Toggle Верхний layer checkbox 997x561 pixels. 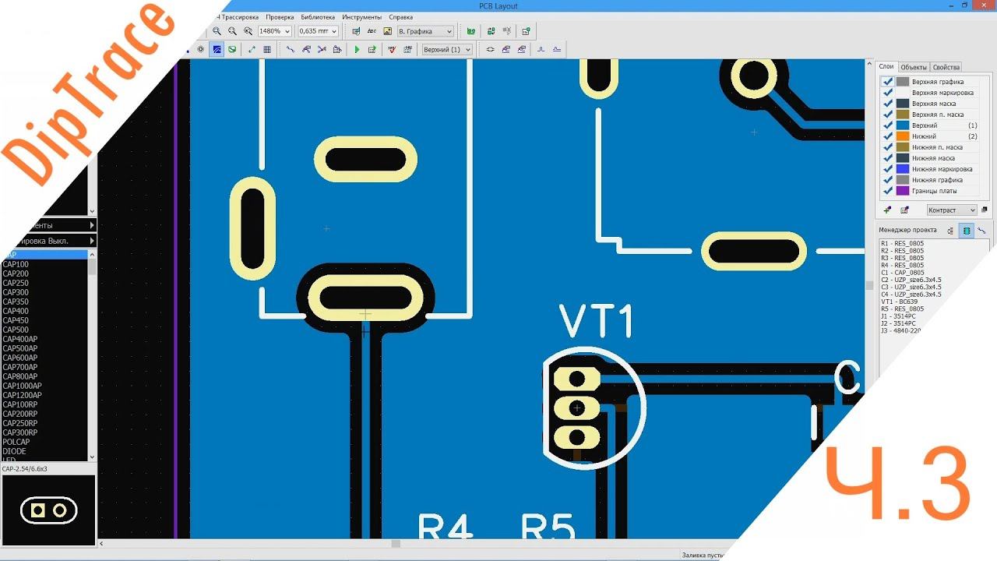tap(887, 125)
